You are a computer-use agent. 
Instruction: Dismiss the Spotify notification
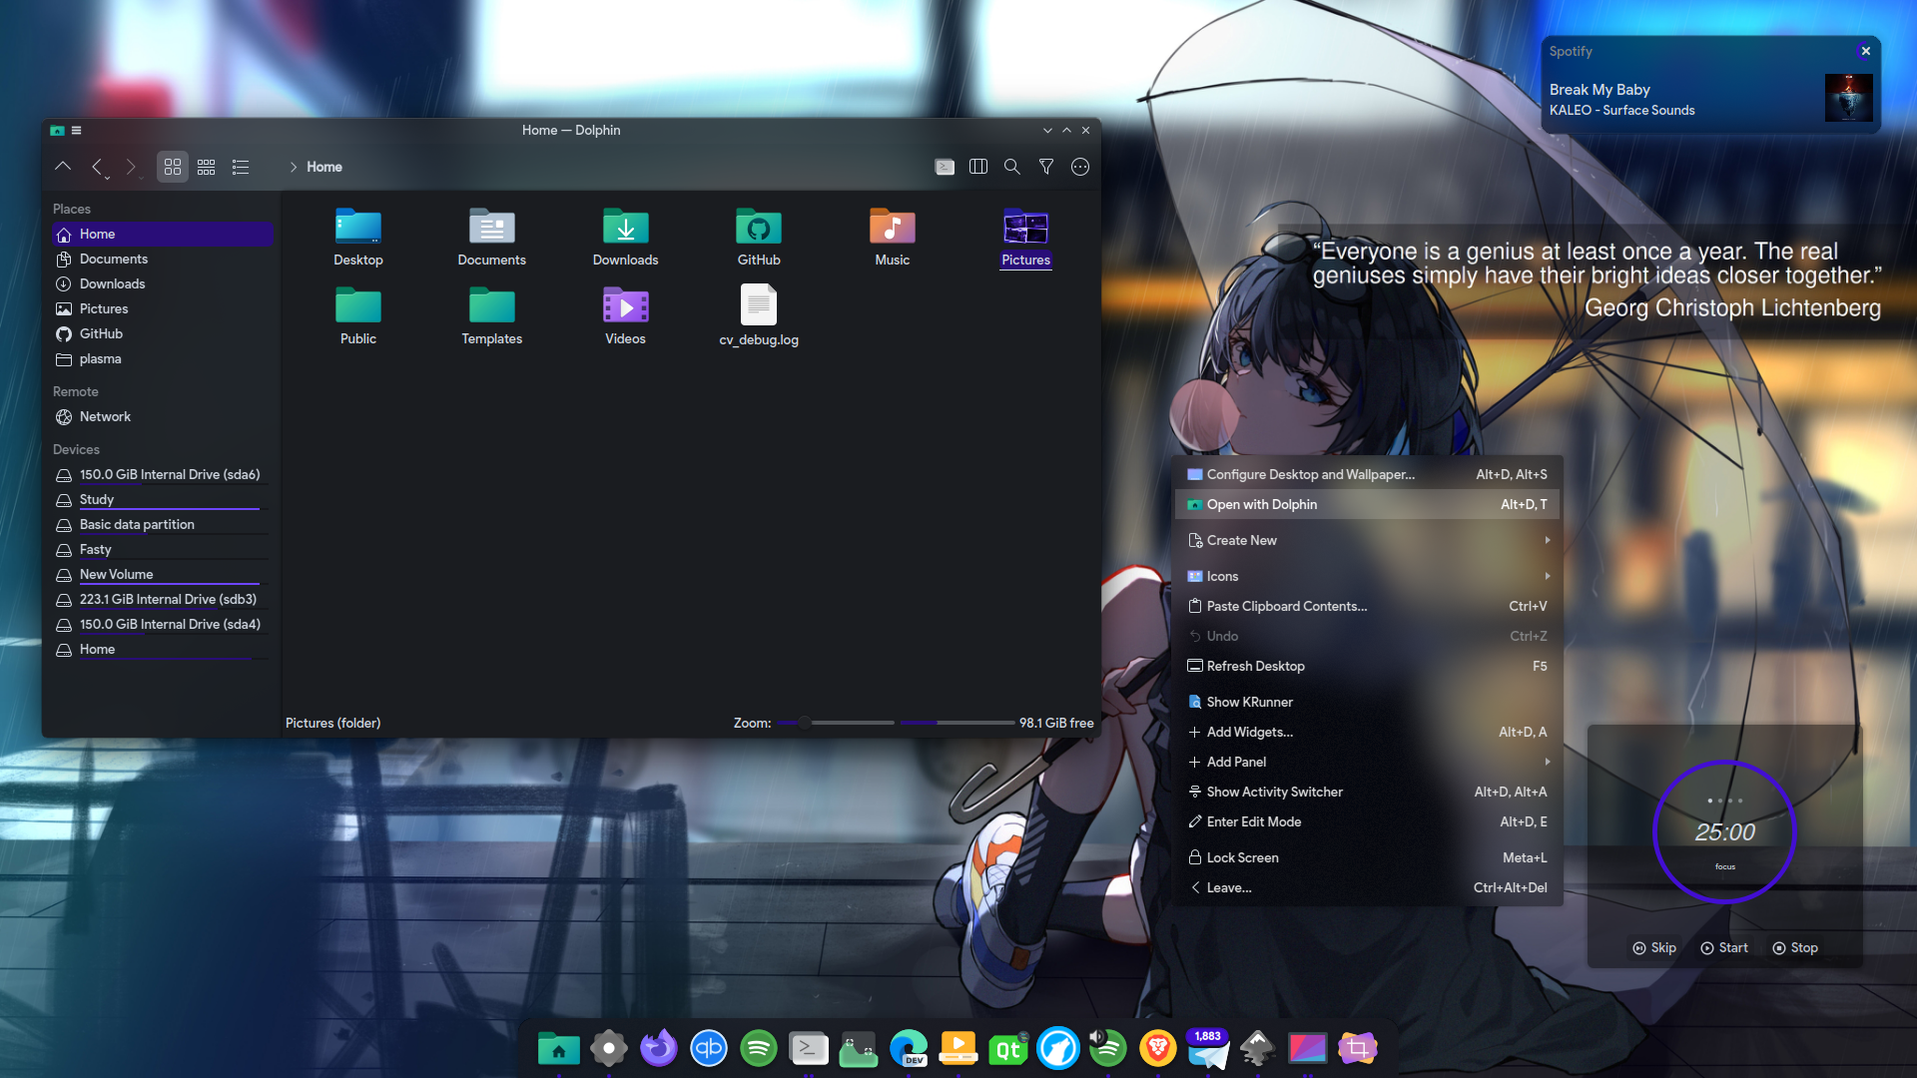[x=1865, y=51]
